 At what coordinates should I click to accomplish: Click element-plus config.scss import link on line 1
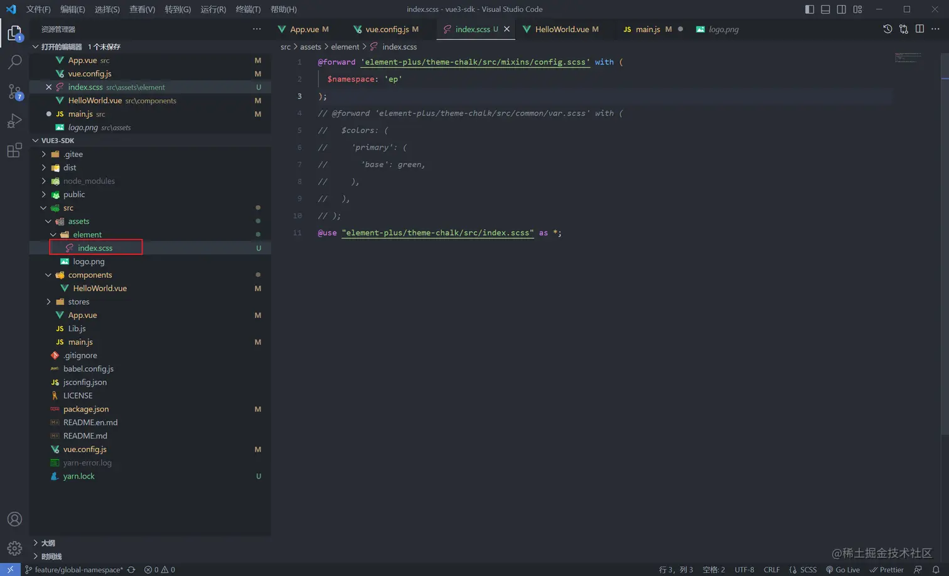point(475,62)
